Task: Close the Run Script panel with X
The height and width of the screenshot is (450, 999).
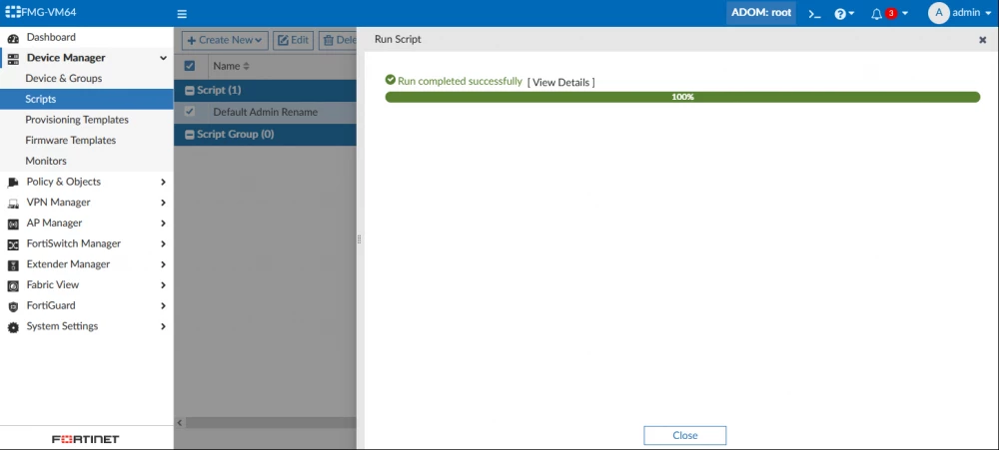Action: [982, 40]
